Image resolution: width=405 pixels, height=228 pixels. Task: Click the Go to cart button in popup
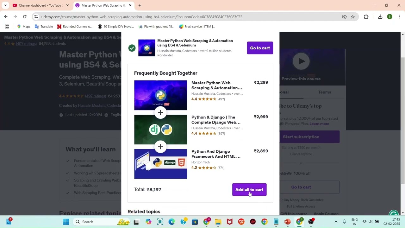(260, 48)
